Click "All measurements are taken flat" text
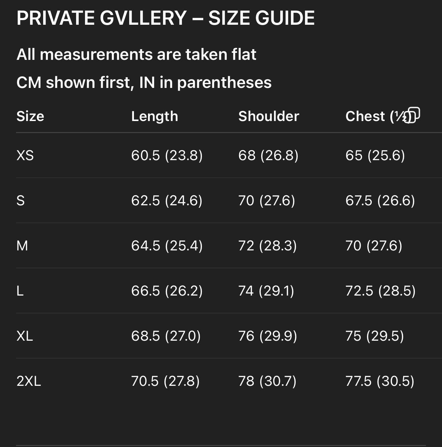The image size is (442, 447). (x=136, y=54)
